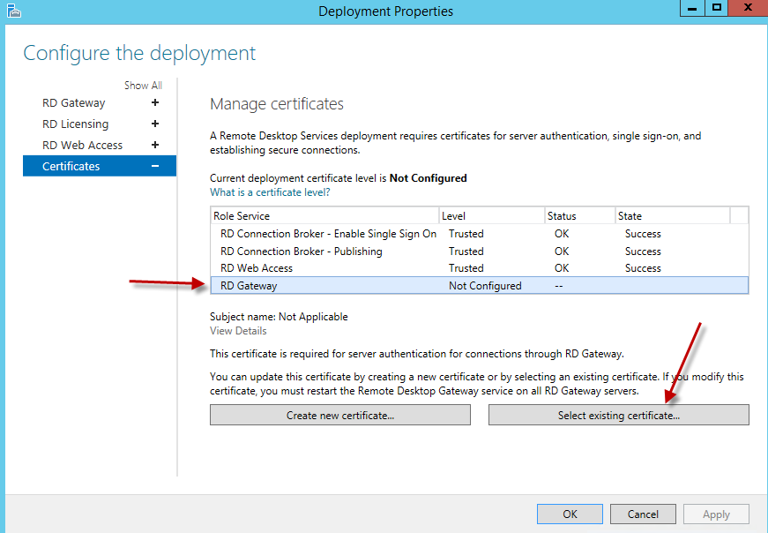The height and width of the screenshot is (533, 768).
Task: Open 'What is a certificate level?' help link
Action: (270, 191)
